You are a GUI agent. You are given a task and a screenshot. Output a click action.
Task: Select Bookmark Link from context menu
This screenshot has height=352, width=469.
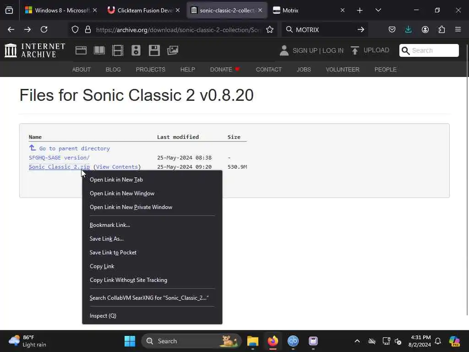152,225
